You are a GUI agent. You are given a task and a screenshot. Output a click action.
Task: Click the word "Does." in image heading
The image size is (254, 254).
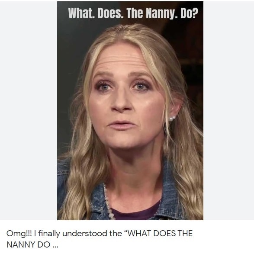110,13
